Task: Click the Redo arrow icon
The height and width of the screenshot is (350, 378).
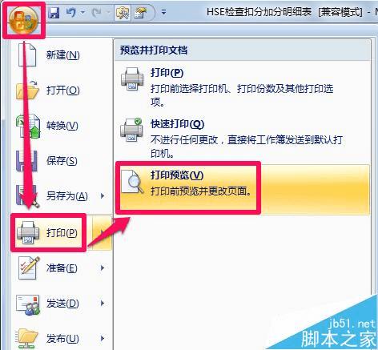Action: 97,13
